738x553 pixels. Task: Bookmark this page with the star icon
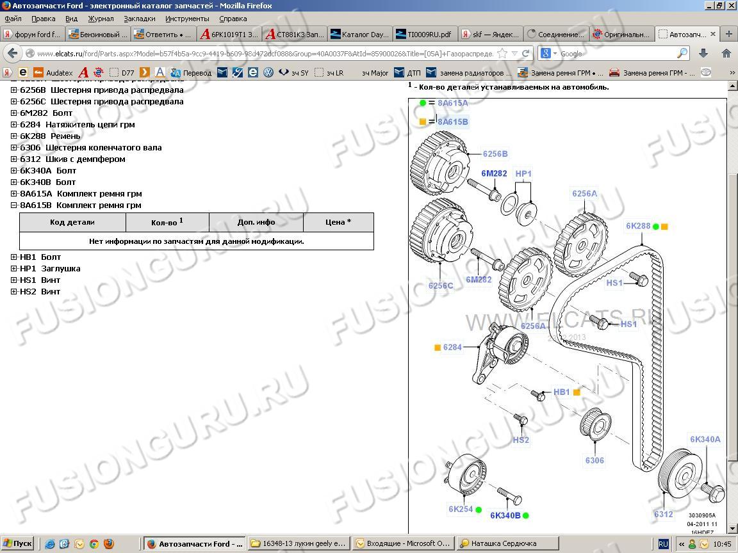[502, 53]
